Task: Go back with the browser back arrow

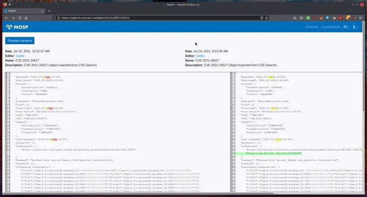Action: (6, 18)
